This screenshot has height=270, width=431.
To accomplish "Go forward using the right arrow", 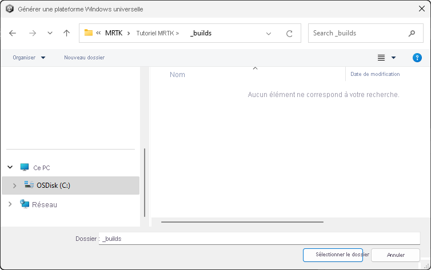I will 33,33.
